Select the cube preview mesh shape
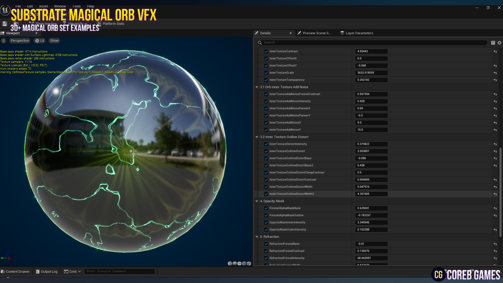Screen dimensions: 503x283 [244, 263]
